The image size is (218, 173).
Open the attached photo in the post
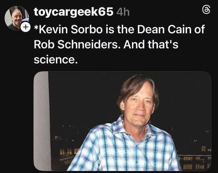pos(123,121)
